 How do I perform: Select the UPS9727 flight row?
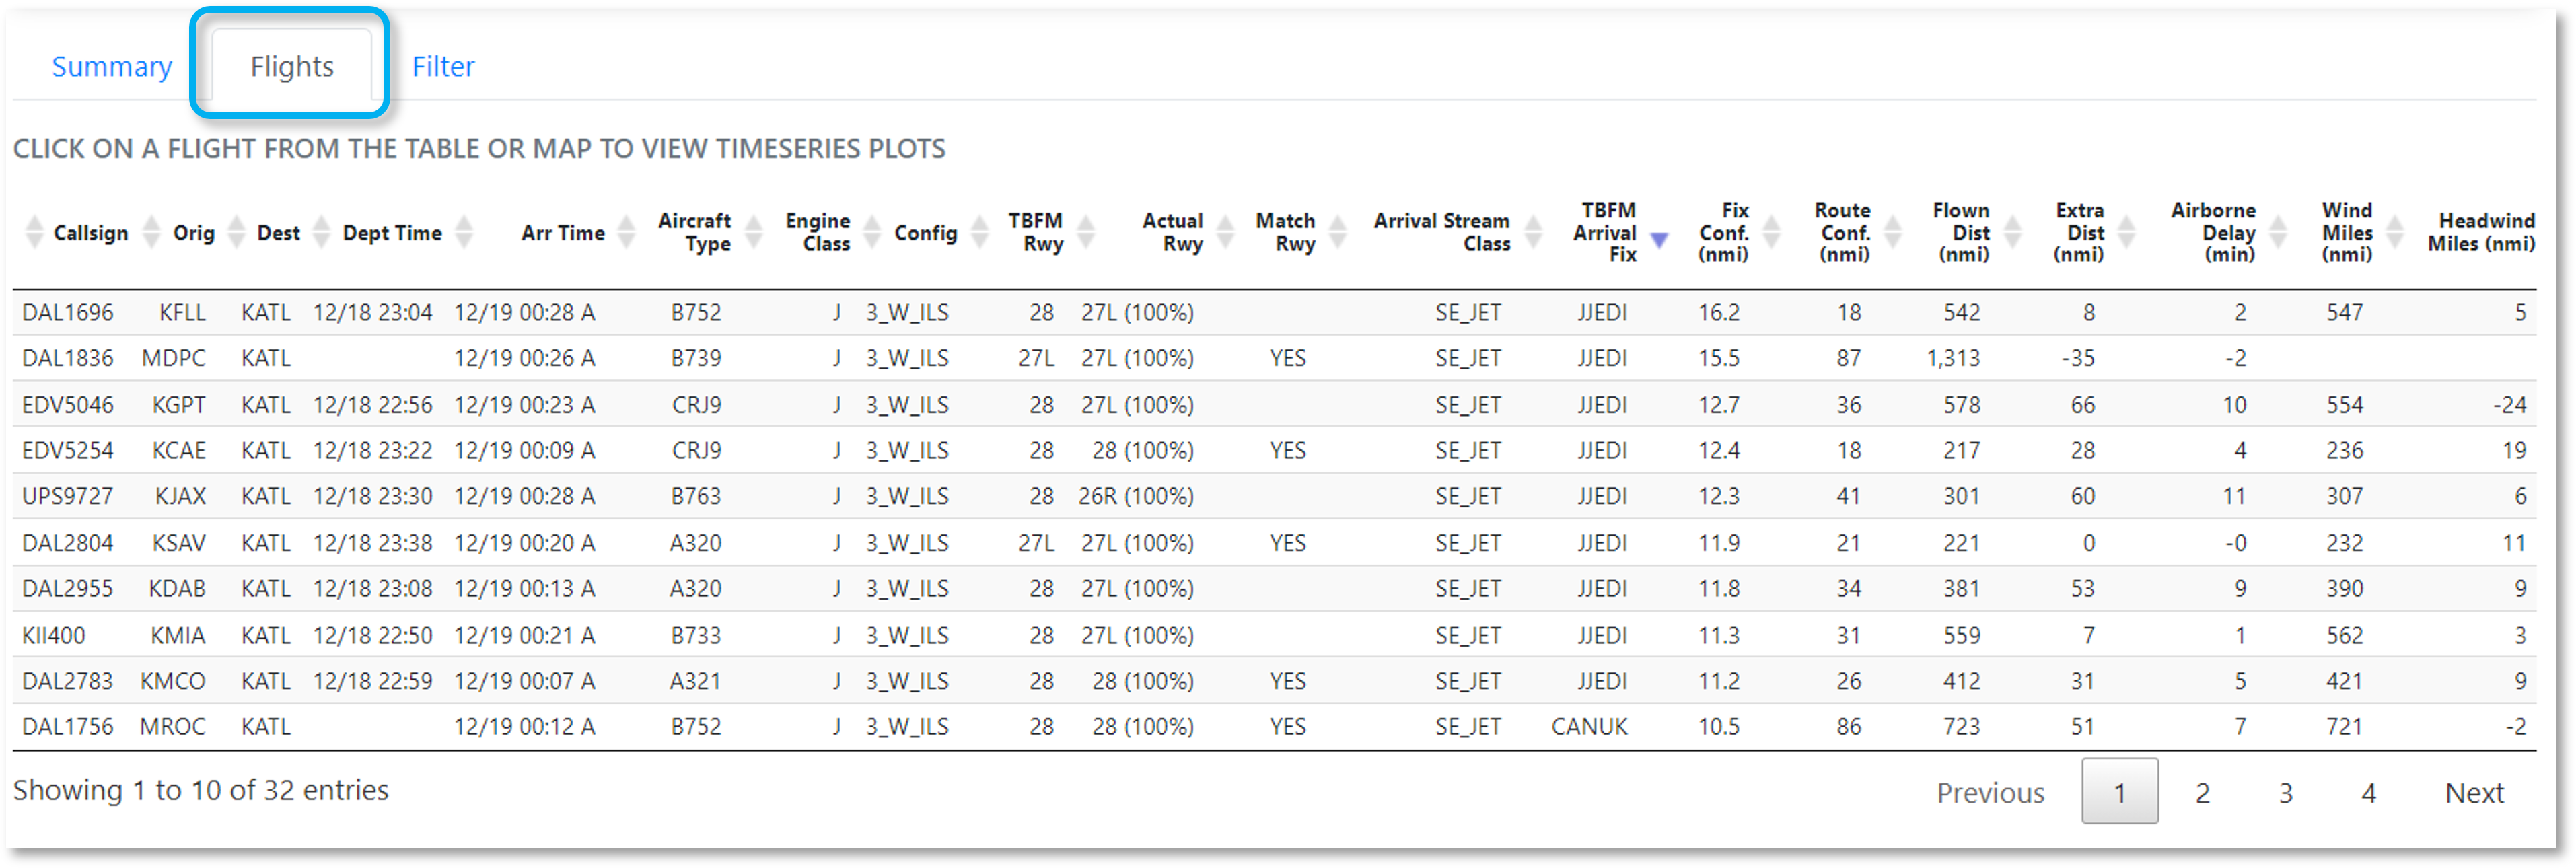click(68, 497)
